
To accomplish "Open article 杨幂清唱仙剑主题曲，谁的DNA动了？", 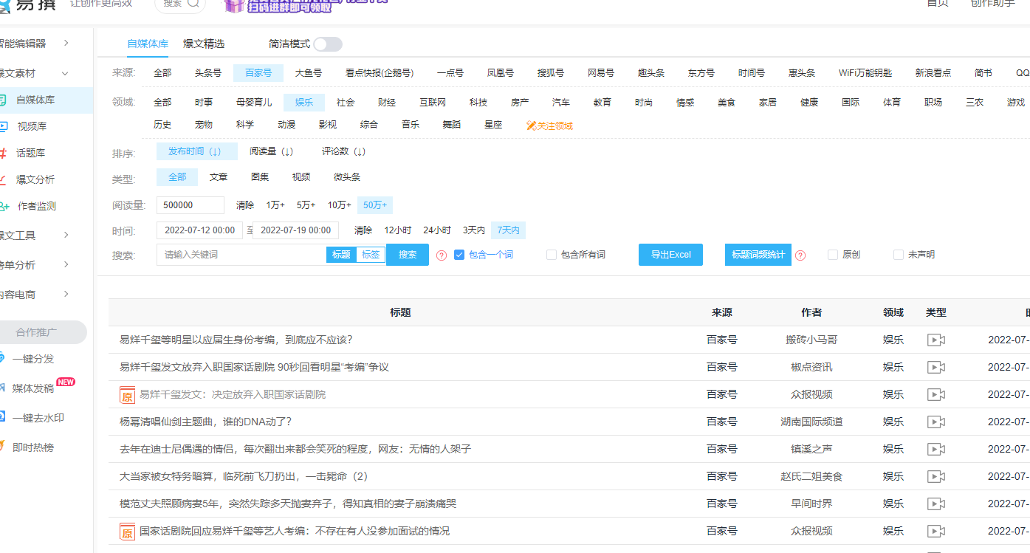I will pos(206,422).
